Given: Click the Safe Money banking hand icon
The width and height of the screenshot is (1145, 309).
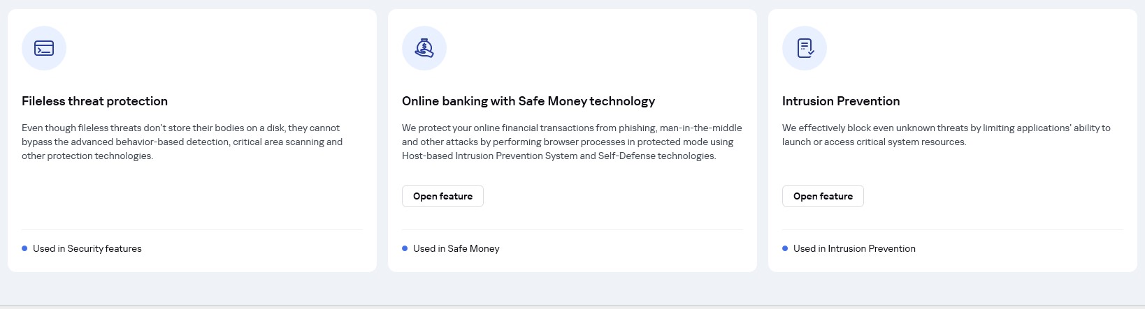Looking at the screenshot, I should pos(424,48).
